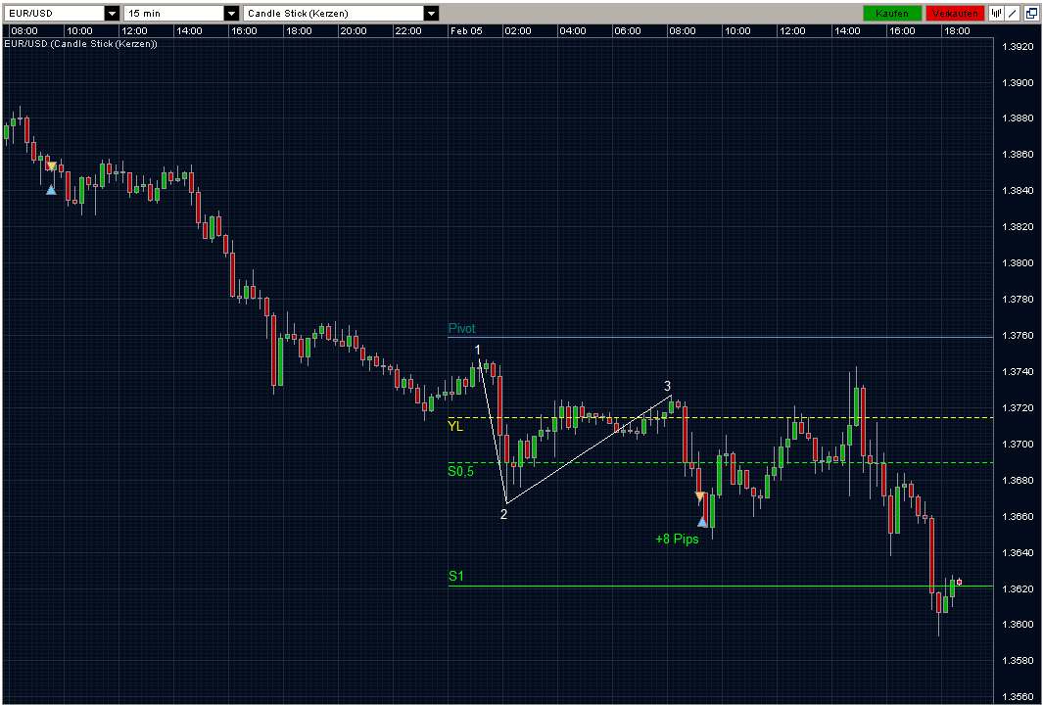1043x705 pixels.
Task: Select the blue Pivot horizontal line
Action: pos(721,337)
